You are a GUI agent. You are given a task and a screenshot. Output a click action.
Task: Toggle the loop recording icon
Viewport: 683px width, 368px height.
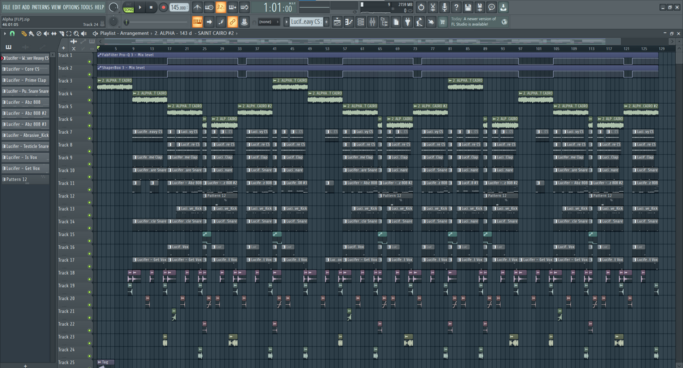click(245, 7)
